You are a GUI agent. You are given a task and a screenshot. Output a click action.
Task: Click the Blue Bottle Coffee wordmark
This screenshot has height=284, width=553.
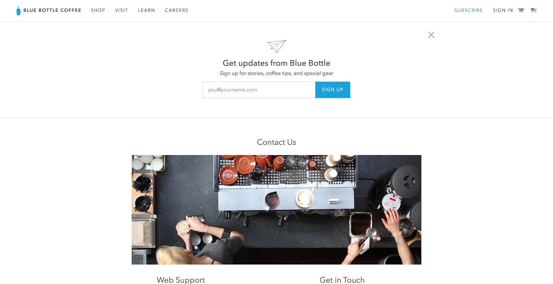[x=52, y=10]
